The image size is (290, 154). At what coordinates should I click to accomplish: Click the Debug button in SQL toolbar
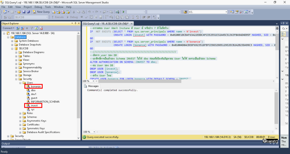(x=72, y=17)
